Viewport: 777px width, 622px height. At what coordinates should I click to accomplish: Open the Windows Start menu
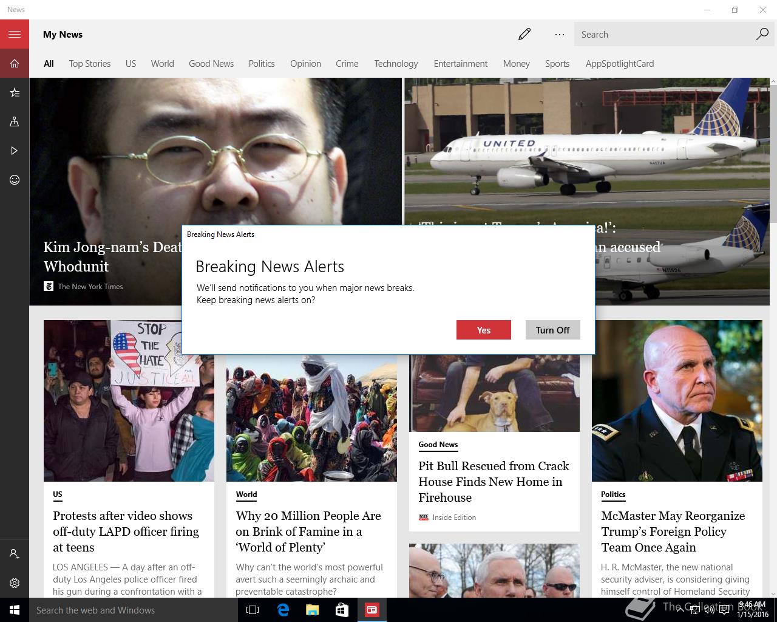[x=15, y=610]
